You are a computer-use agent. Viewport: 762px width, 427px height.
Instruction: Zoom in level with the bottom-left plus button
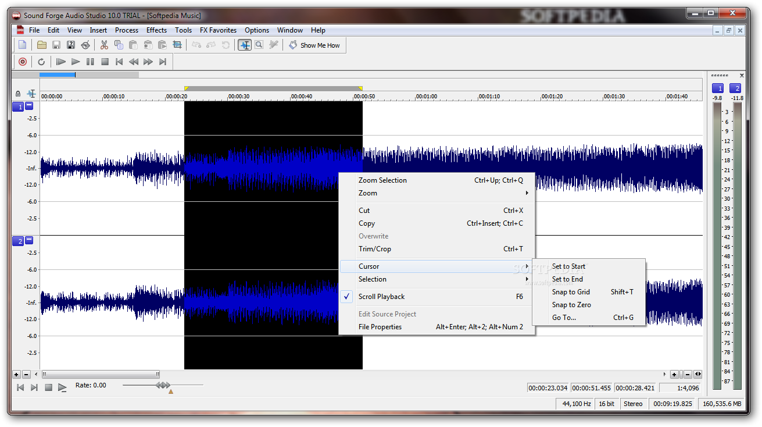16,375
